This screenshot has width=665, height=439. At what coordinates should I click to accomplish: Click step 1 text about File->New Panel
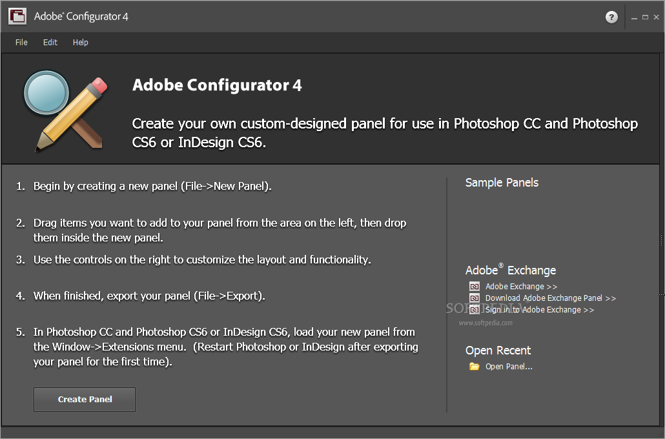(x=152, y=186)
